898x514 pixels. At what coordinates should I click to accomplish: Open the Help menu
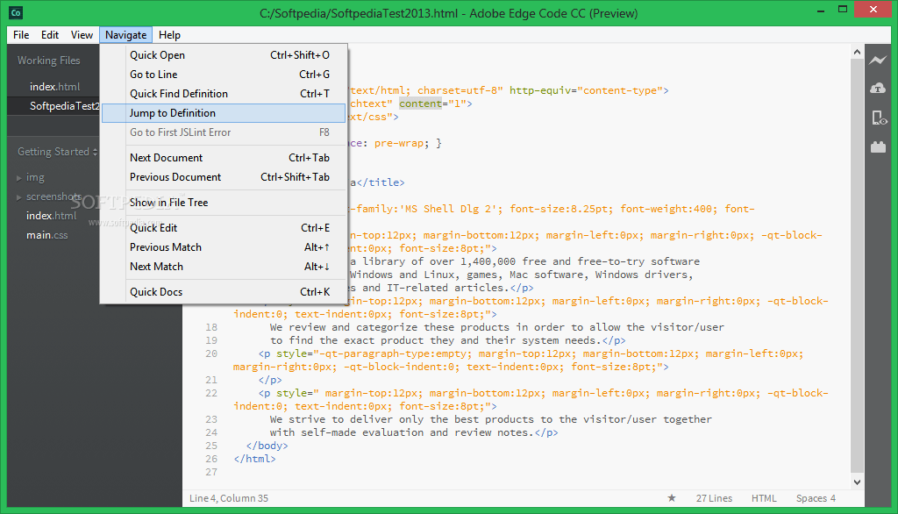pos(169,35)
